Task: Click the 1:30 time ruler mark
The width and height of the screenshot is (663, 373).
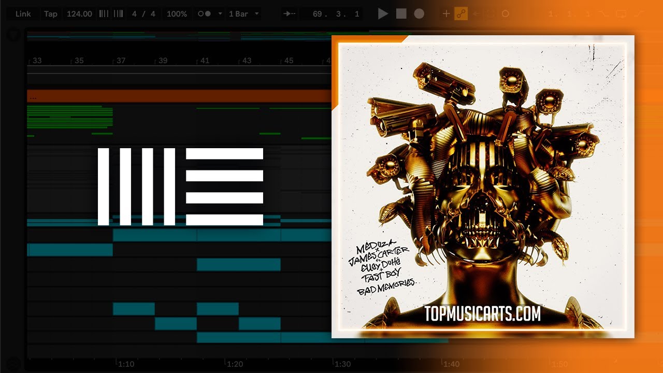Action: [x=343, y=364]
